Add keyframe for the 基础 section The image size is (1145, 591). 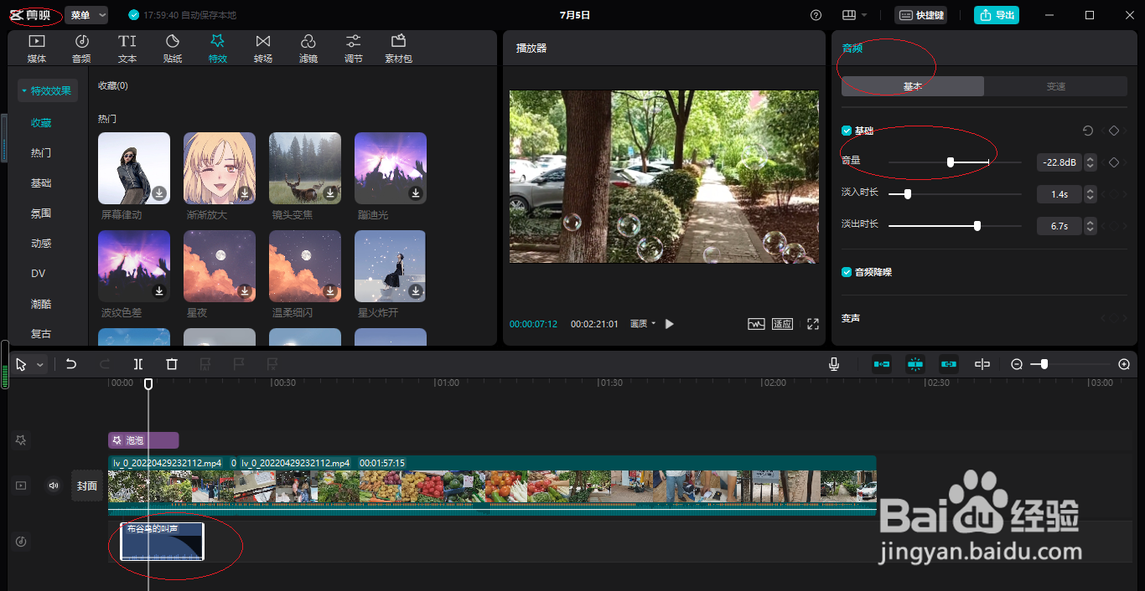pos(1114,131)
